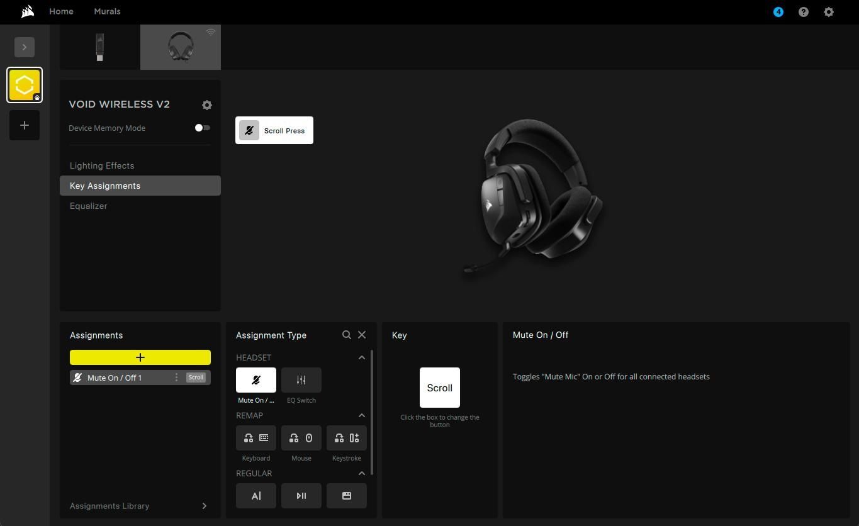Screen dimensions: 859x526
Task: Click the Mute On / Off description text
Action: tap(611, 377)
